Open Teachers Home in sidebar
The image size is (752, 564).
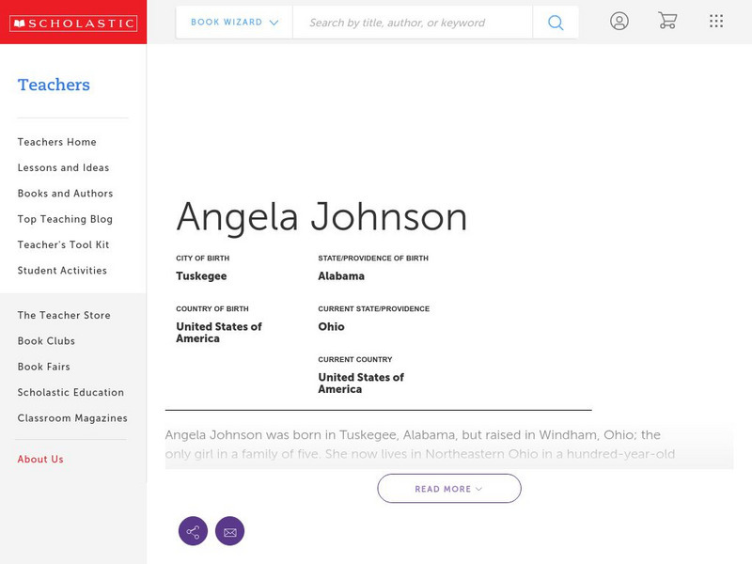pos(56,142)
